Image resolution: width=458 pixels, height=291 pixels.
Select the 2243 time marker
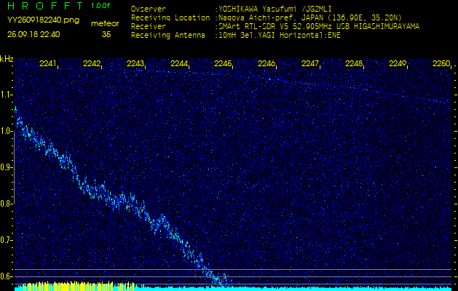coord(135,64)
